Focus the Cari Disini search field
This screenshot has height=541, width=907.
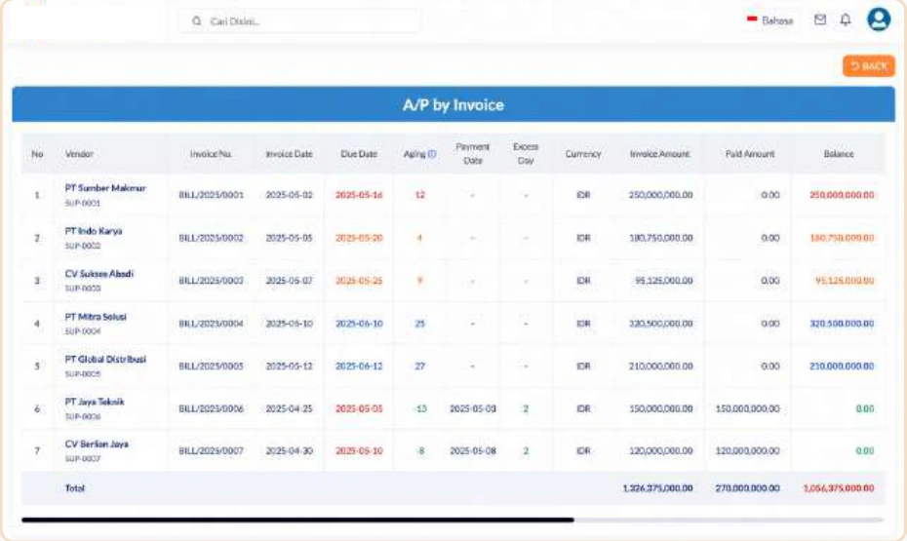coord(299,21)
